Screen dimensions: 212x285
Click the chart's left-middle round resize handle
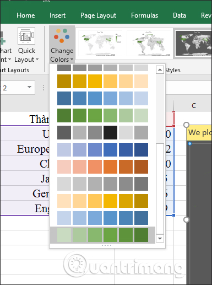[x=186, y=219]
